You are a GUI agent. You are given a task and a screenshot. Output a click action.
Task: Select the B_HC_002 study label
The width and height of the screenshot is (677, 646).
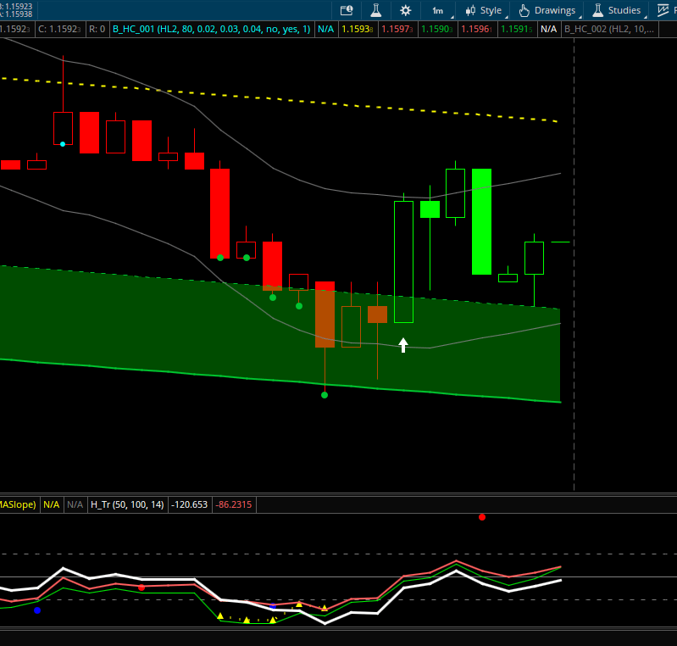[x=610, y=29]
